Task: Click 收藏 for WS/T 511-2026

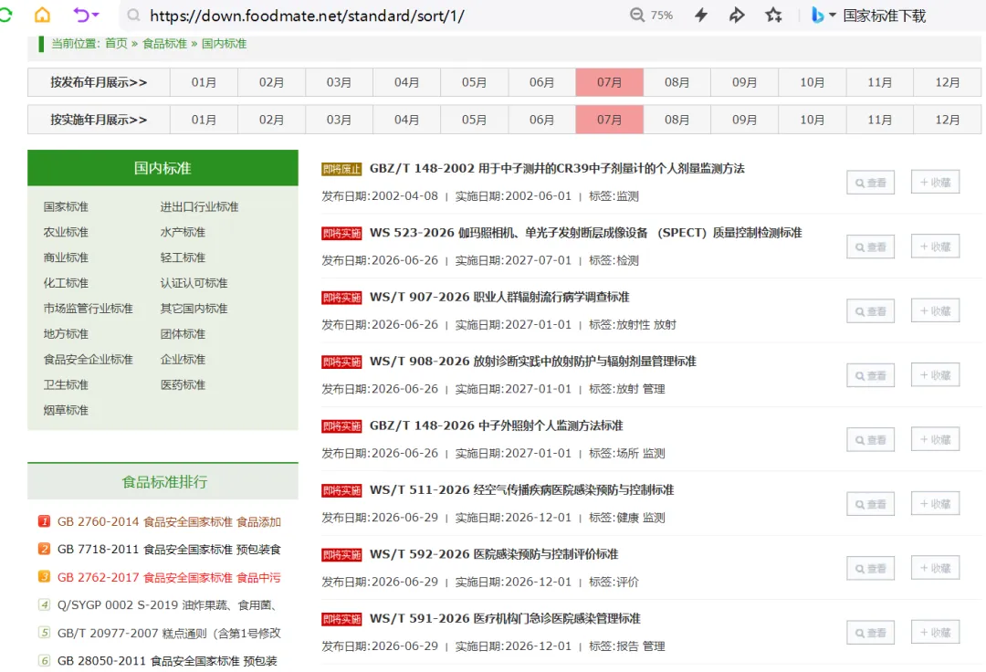Action: click(935, 503)
